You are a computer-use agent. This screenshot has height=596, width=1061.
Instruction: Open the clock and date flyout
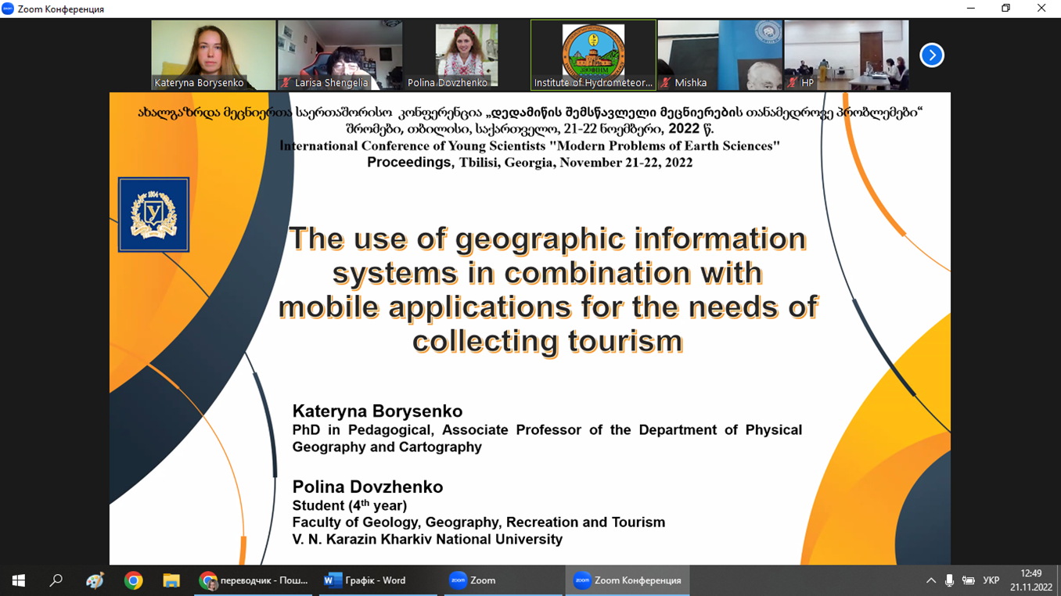(x=1030, y=580)
